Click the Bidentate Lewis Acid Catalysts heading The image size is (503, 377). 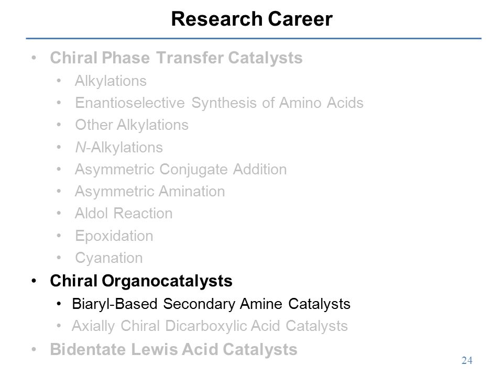click(173, 349)
